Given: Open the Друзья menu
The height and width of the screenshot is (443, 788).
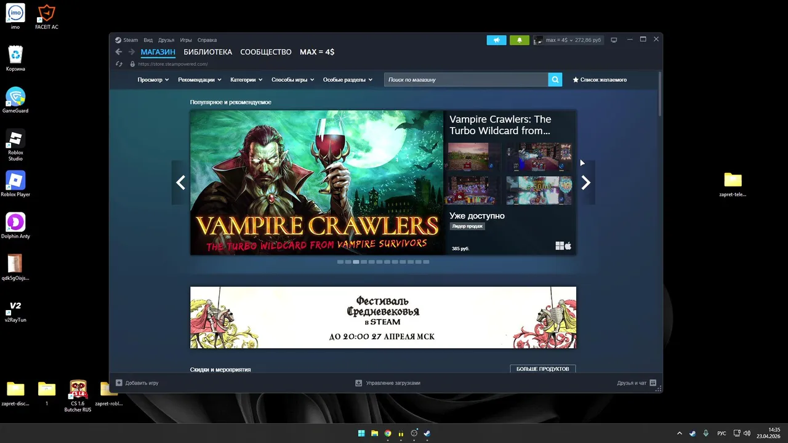Looking at the screenshot, I should 166,40.
